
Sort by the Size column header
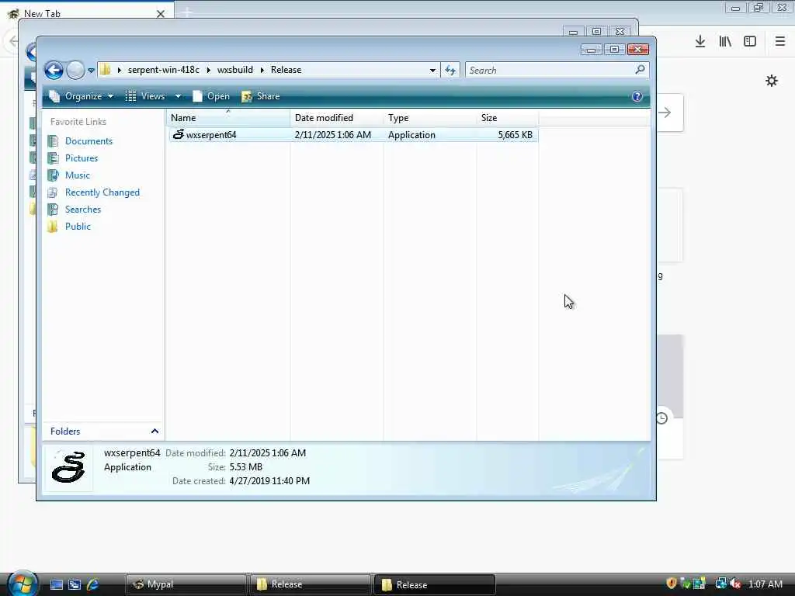click(508, 118)
